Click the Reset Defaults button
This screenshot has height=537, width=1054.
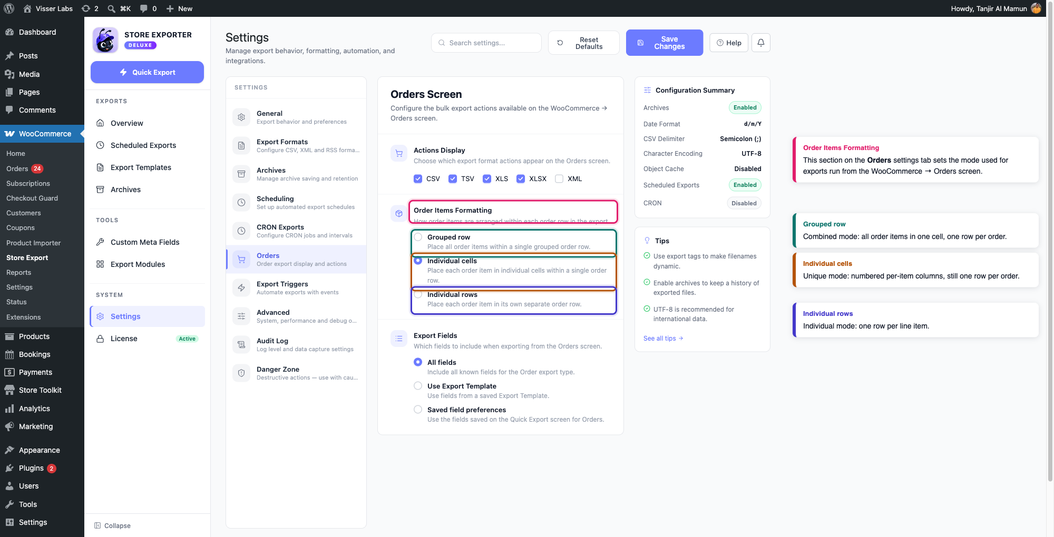point(583,43)
